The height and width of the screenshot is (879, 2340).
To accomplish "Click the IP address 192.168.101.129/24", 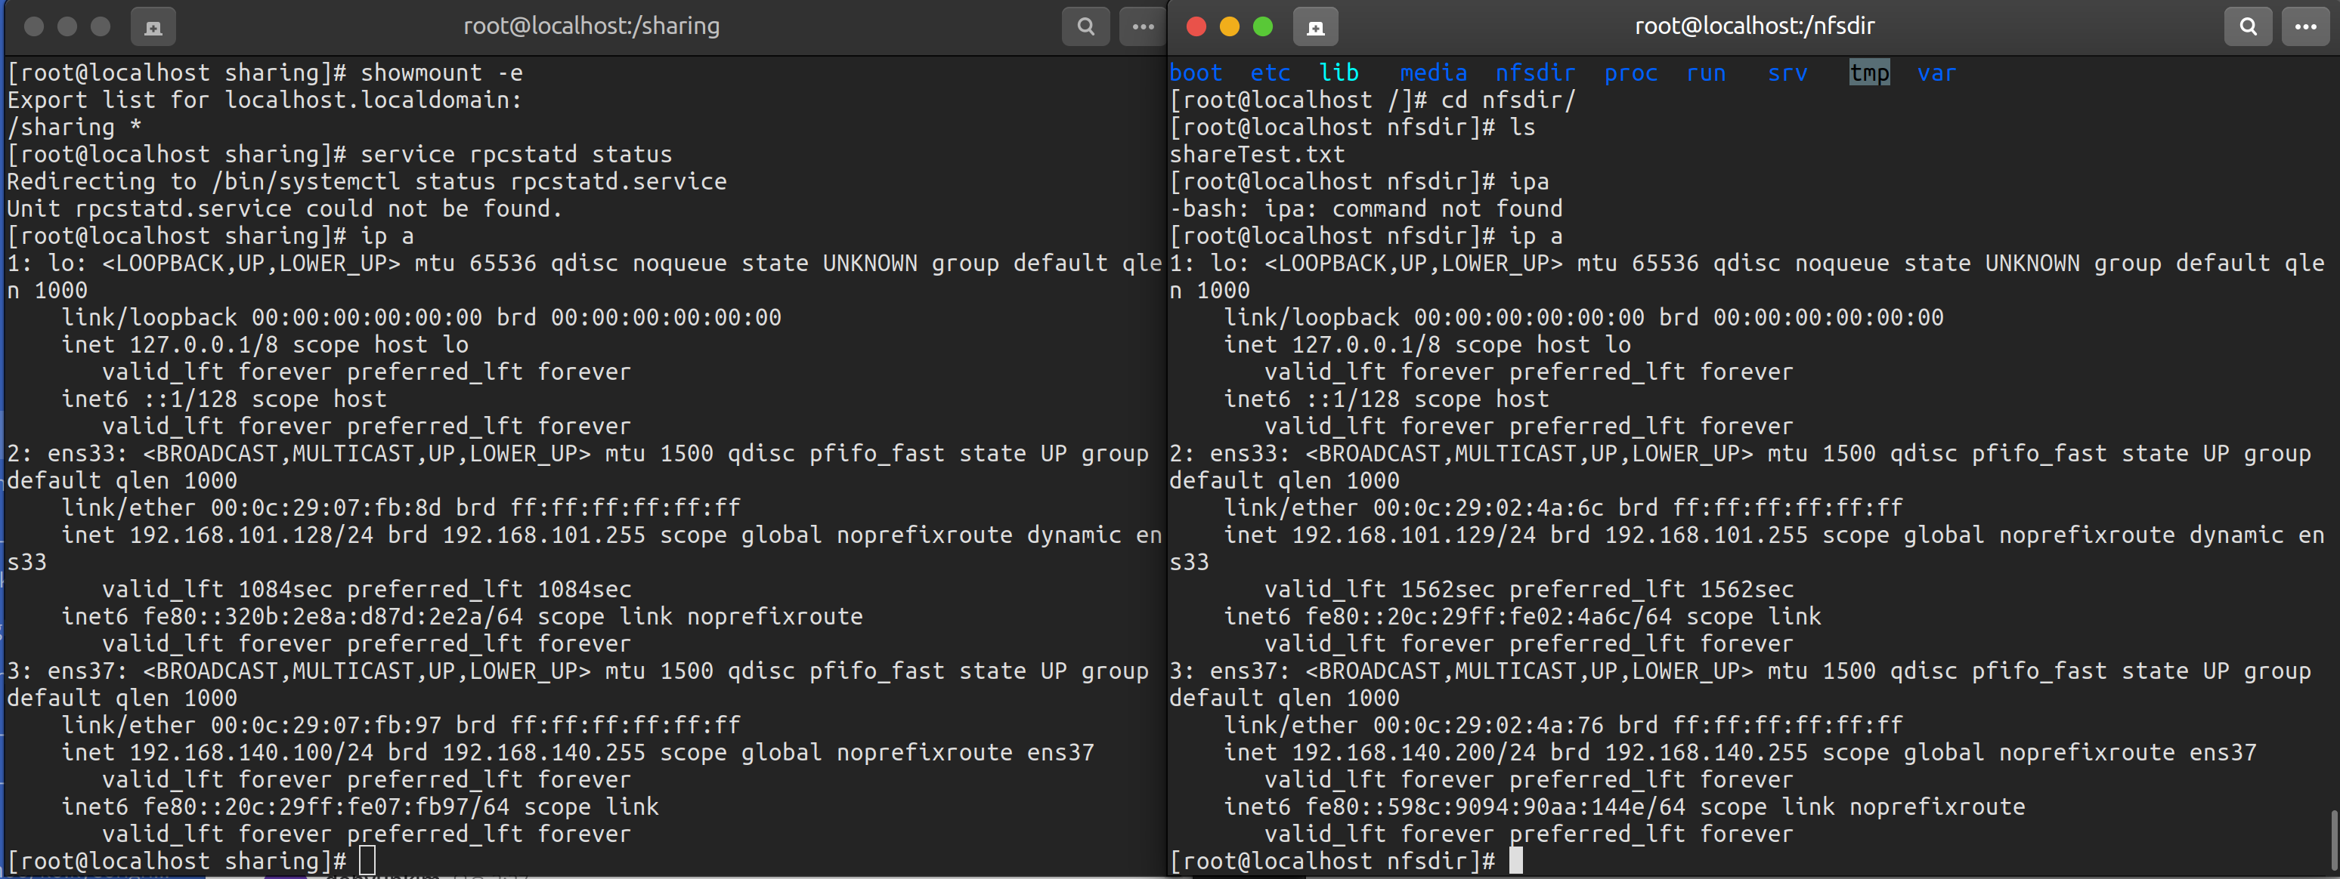I will click(x=1413, y=535).
